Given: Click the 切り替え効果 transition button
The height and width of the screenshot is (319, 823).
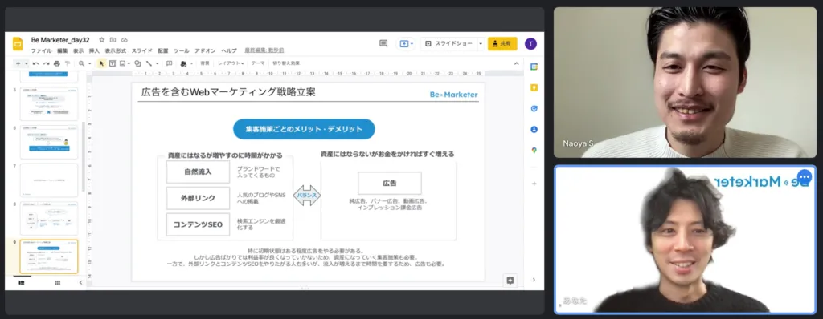Looking at the screenshot, I should click(x=286, y=63).
